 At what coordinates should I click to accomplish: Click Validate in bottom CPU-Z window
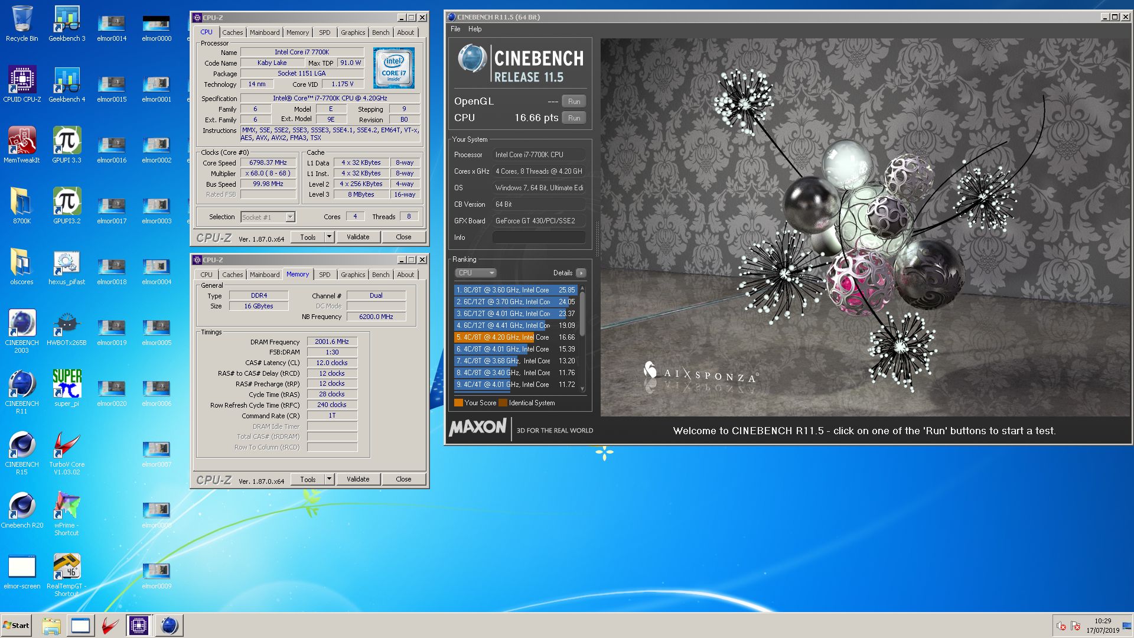pos(358,479)
